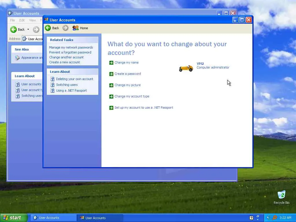Click help icon for Deleting your own account
Screen dimensions: 296x222
point(53,79)
